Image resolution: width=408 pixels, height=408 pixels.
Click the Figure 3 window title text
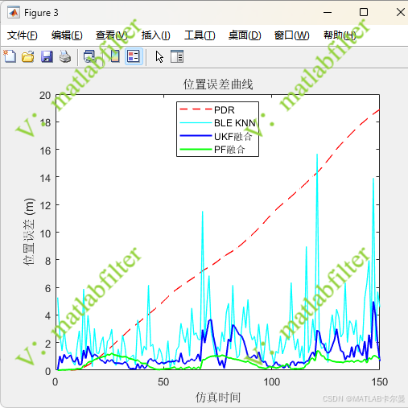41,13
